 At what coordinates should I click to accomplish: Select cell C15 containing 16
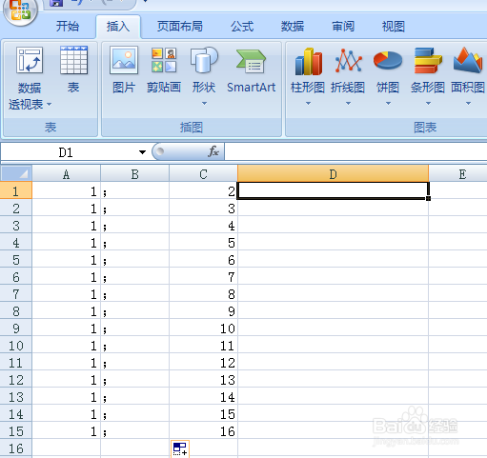click(x=203, y=430)
